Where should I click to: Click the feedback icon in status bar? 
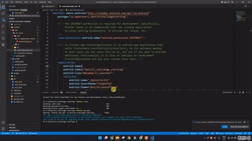pos(245,133)
